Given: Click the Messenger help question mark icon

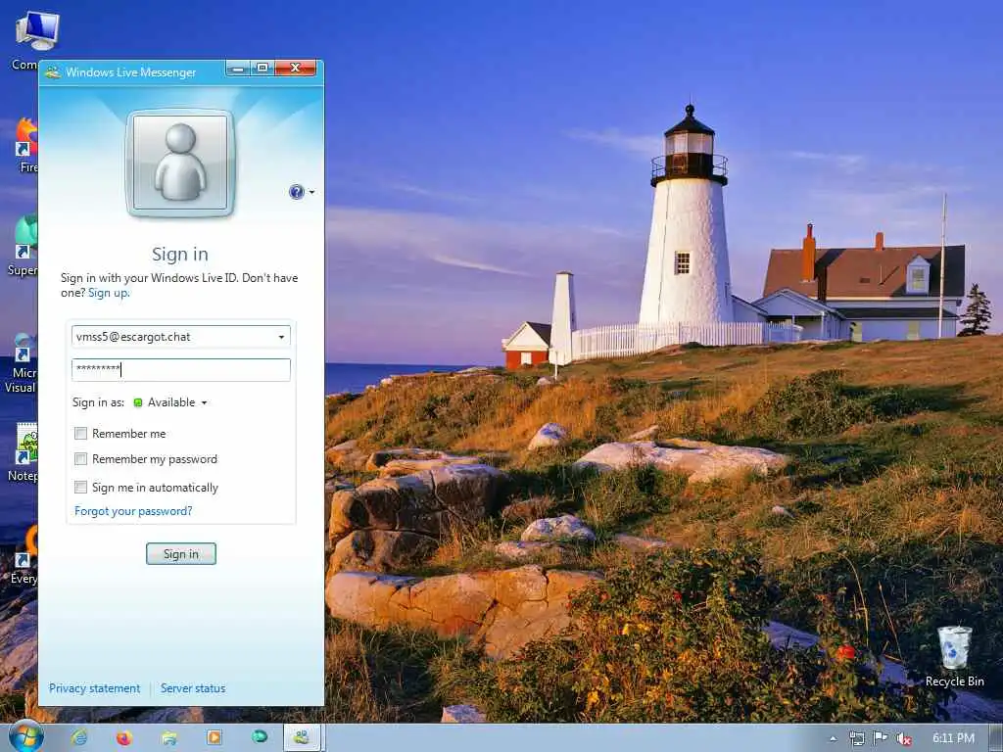Looking at the screenshot, I should 296,192.
